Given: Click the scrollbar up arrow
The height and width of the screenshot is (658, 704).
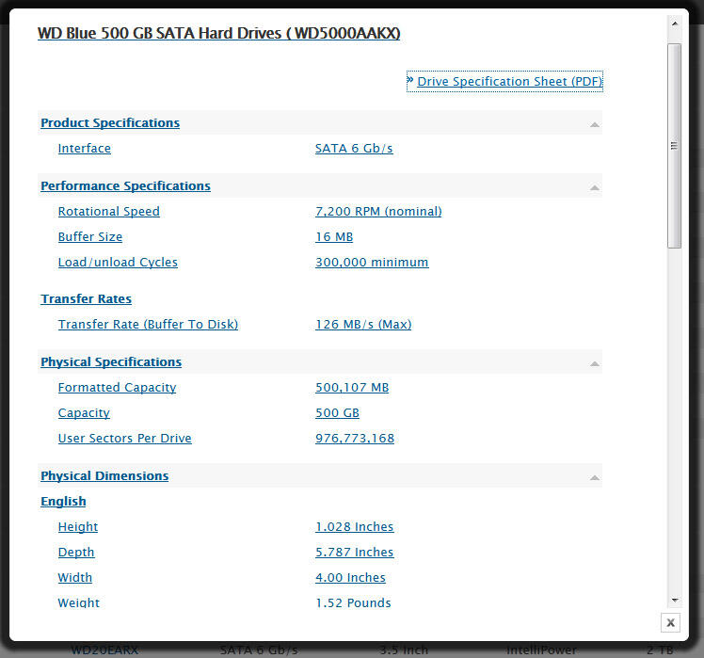Looking at the screenshot, I should (675, 24).
